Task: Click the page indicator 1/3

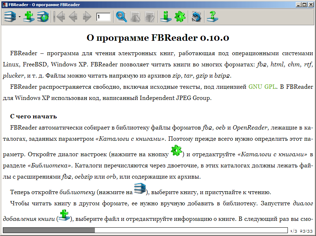Action: (x=294, y=231)
